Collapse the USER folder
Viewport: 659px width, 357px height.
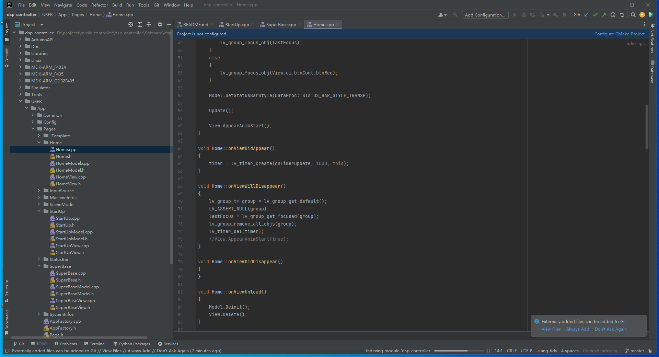(x=20, y=101)
